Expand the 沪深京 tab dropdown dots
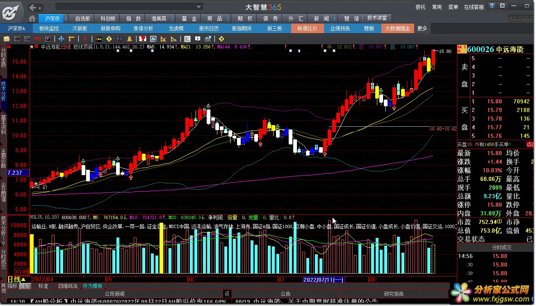The height and width of the screenshot is (306, 536). (65, 18)
